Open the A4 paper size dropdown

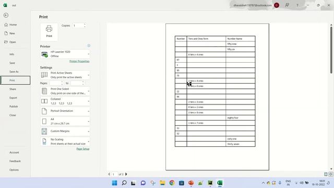[x=65, y=121]
